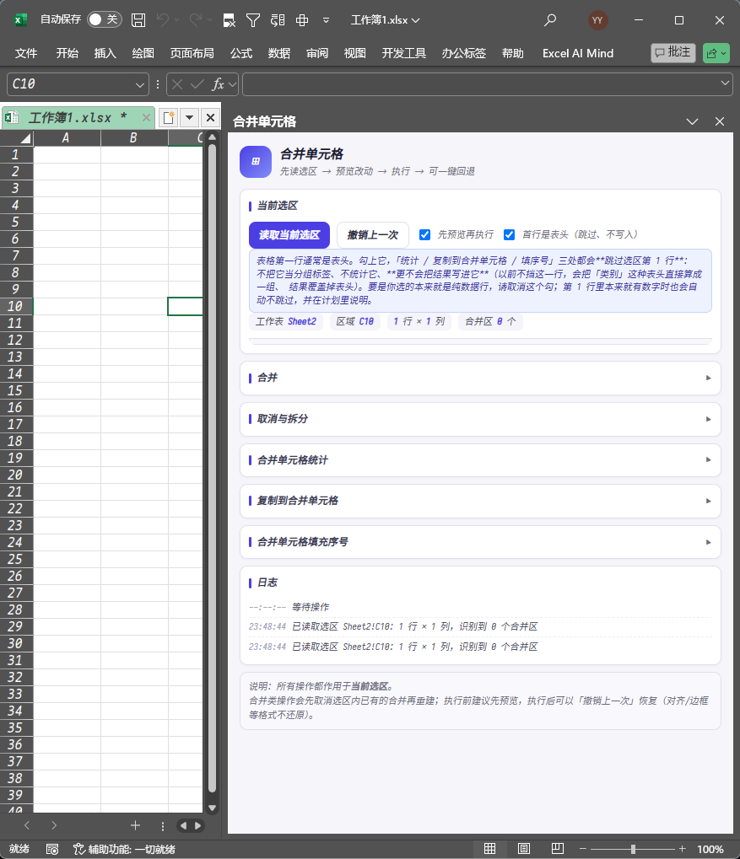The height and width of the screenshot is (859, 740).
Task: Toggle the 自动保存 switch
Action: [x=104, y=19]
